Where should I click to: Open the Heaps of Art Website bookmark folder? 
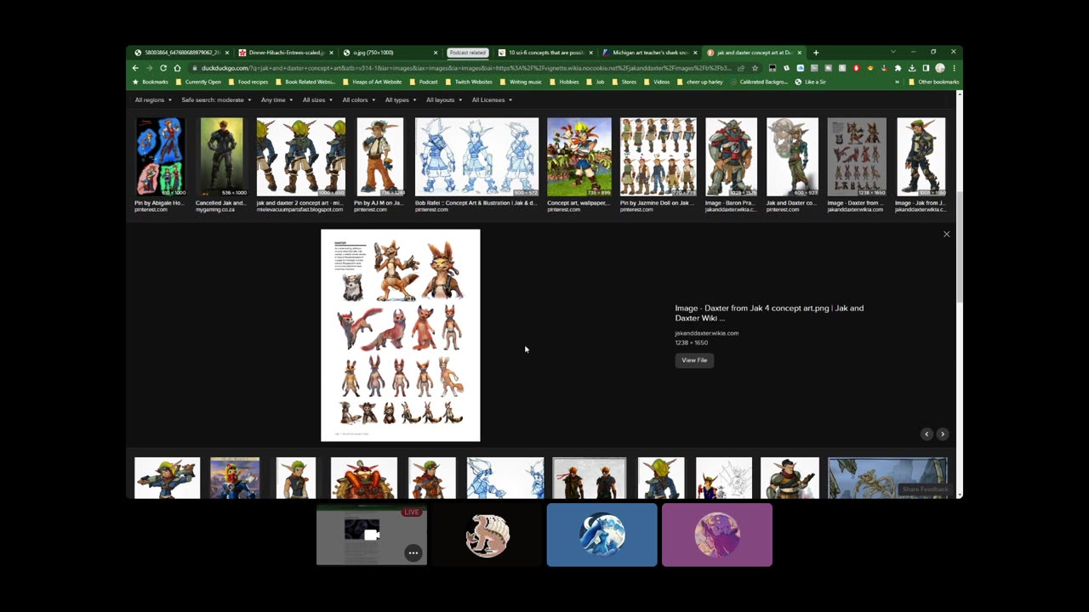click(372, 82)
